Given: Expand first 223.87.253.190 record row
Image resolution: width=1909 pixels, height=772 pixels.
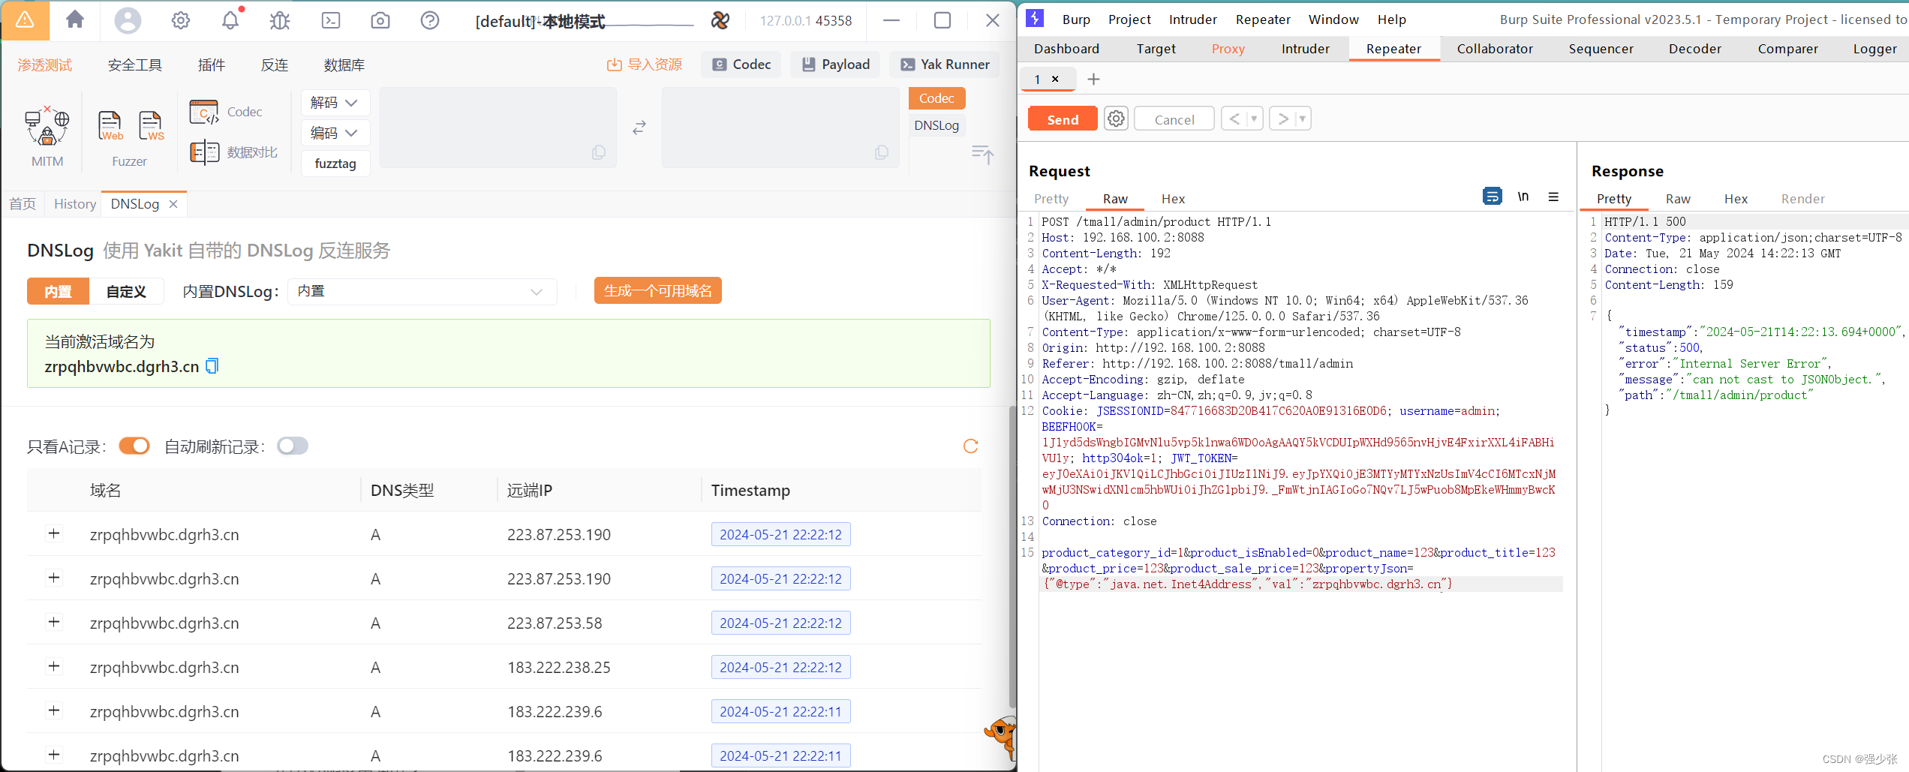Looking at the screenshot, I should click(x=54, y=534).
